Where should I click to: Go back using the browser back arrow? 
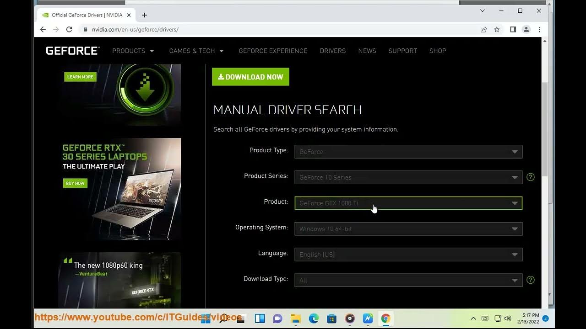click(x=43, y=29)
